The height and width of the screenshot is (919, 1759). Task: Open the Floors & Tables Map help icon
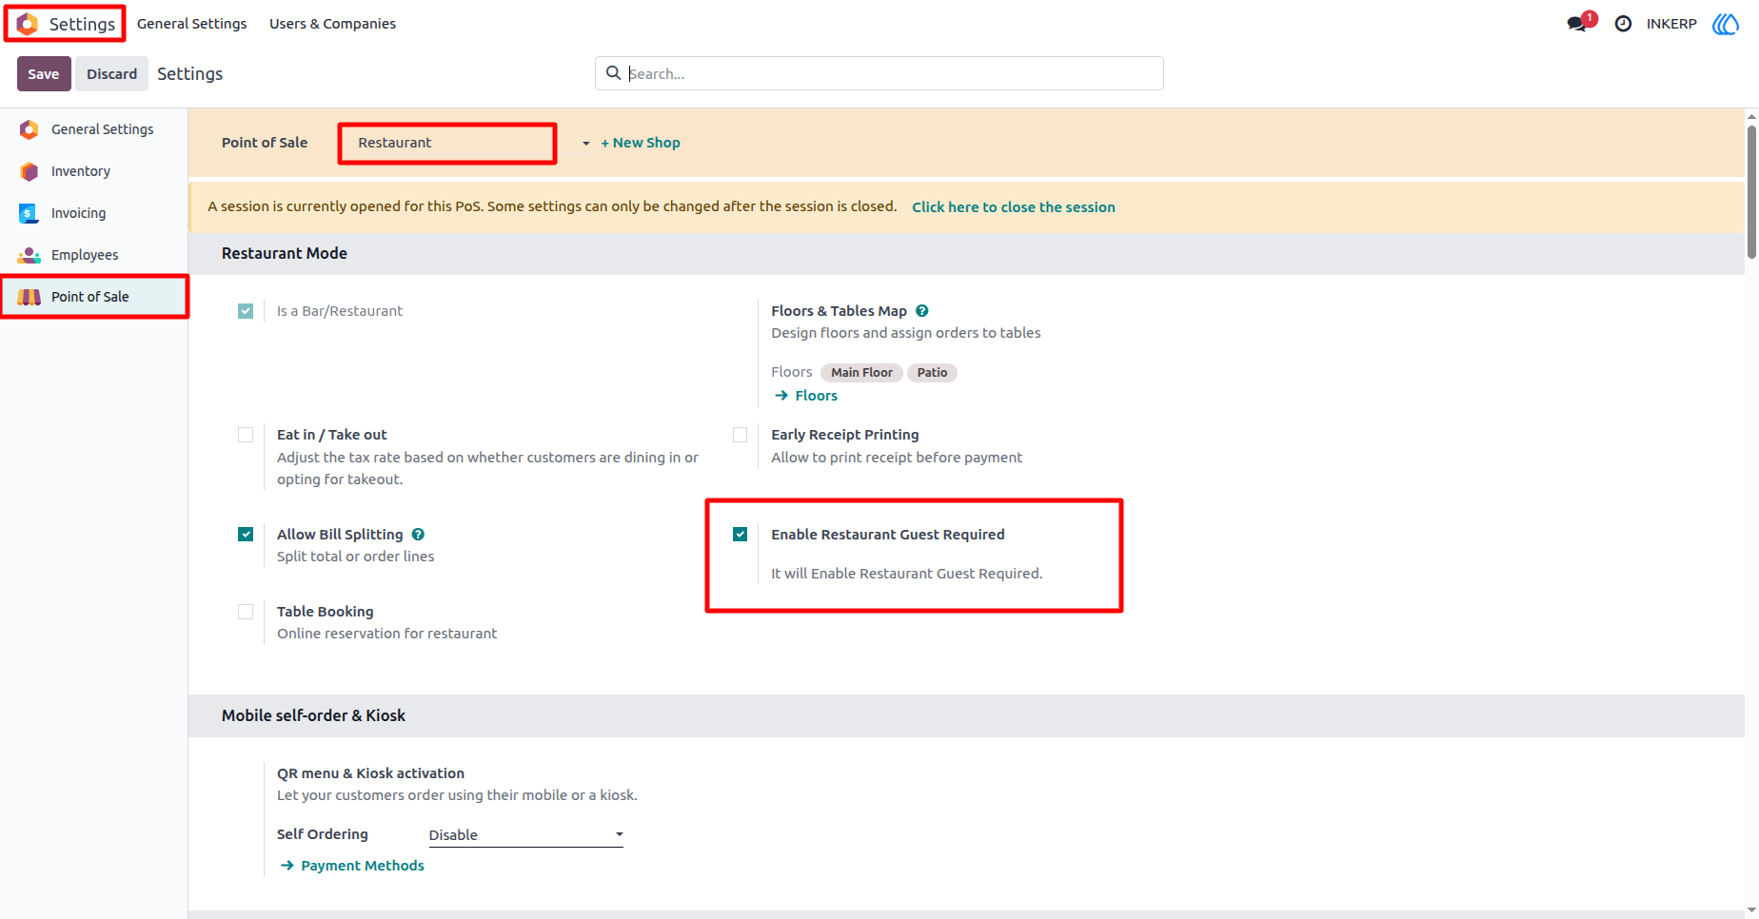click(x=921, y=311)
